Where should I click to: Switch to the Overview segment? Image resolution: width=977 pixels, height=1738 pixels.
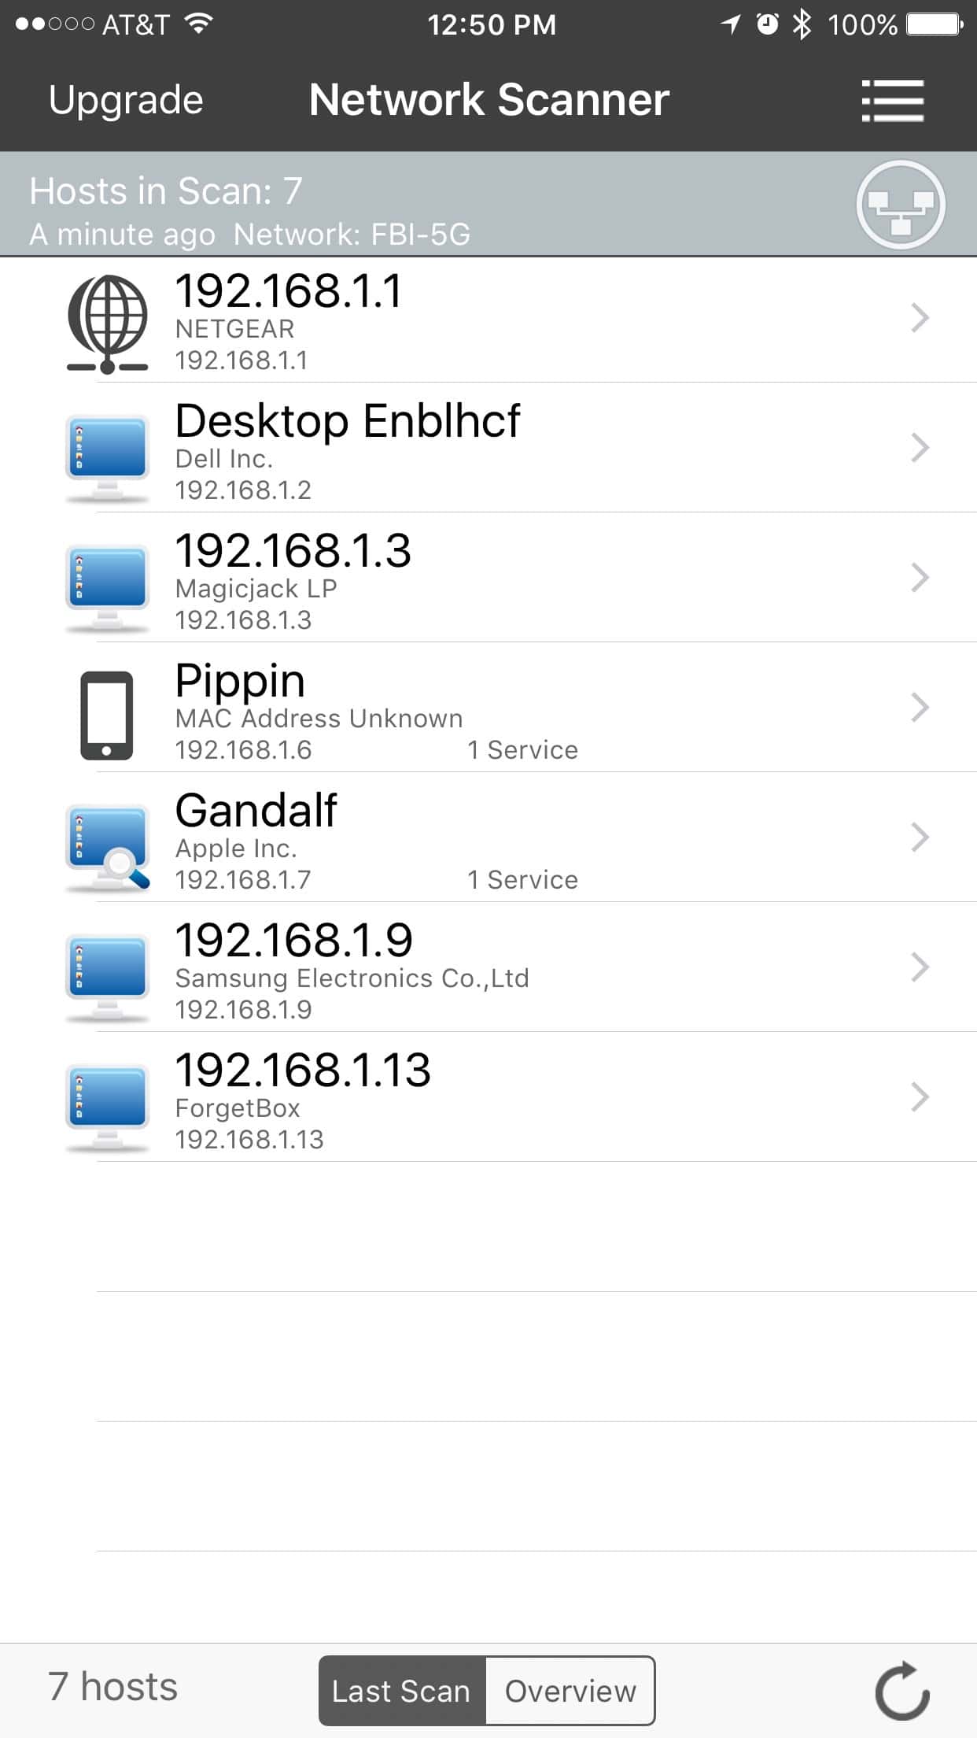tap(570, 1691)
